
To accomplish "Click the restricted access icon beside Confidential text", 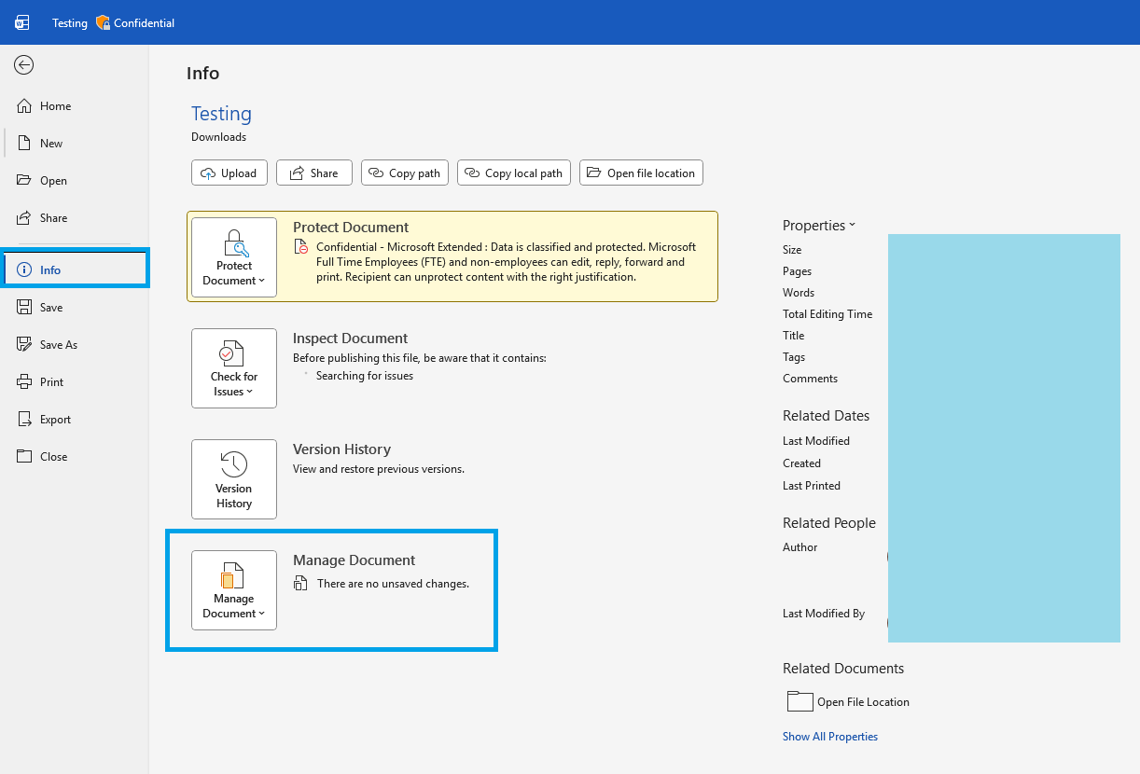I will [300, 247].
